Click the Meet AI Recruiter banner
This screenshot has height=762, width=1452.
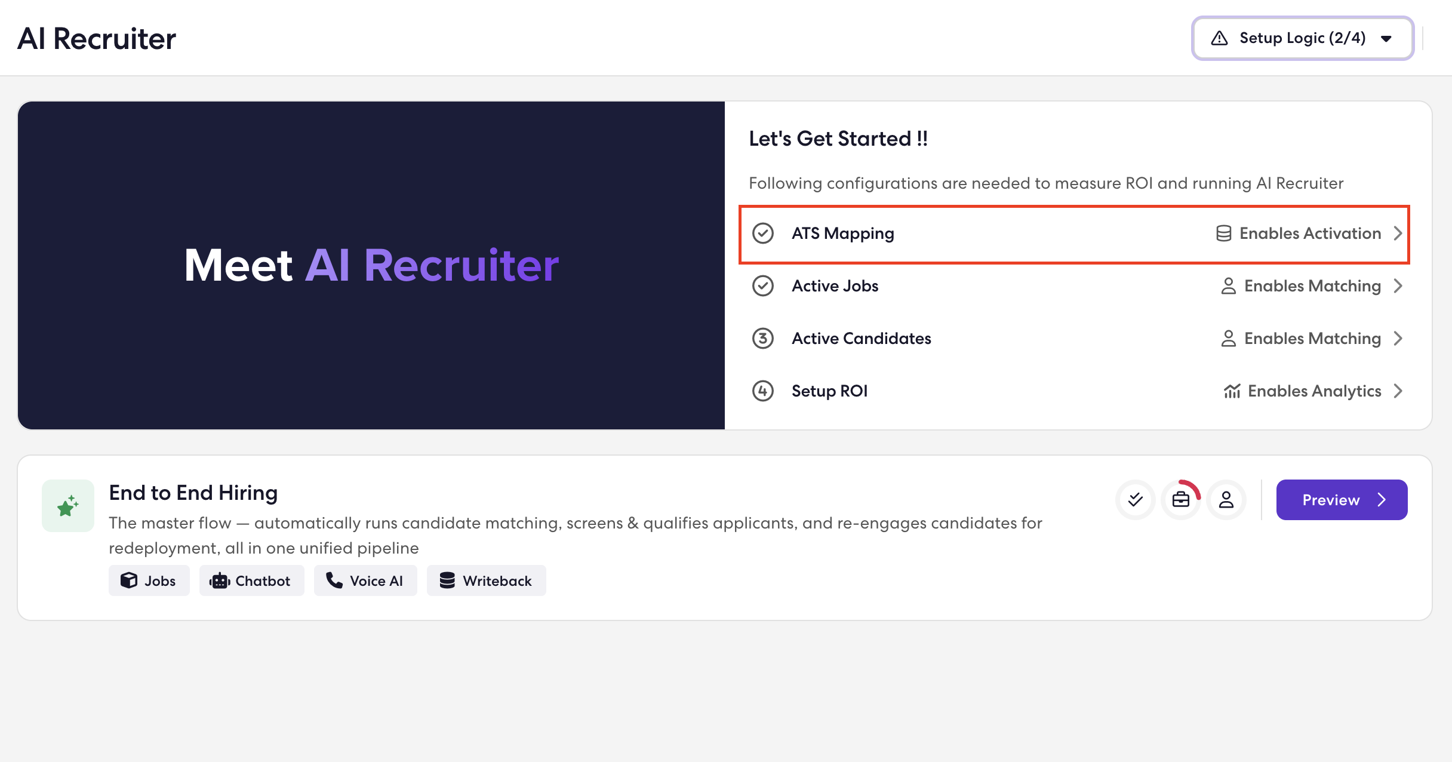pos(371,265)
